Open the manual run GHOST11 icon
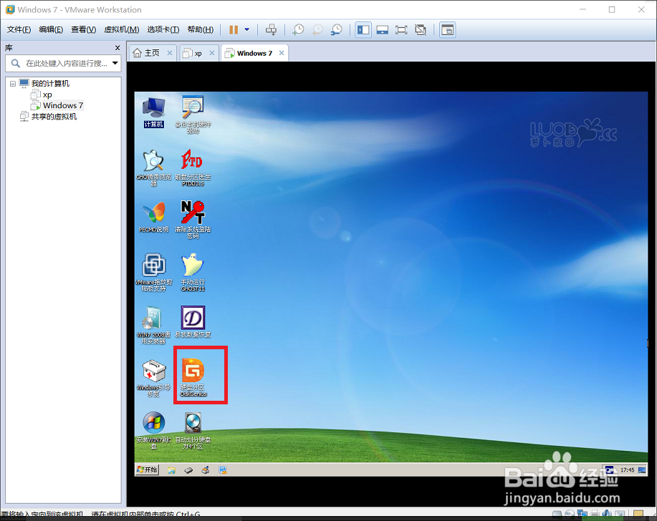This screenshot has width=657, height=521. 193,272
